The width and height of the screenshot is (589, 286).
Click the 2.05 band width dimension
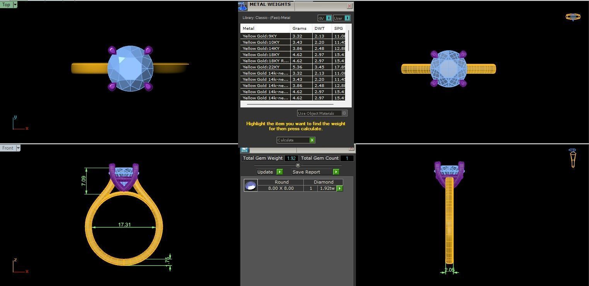(x=449, y=270)
